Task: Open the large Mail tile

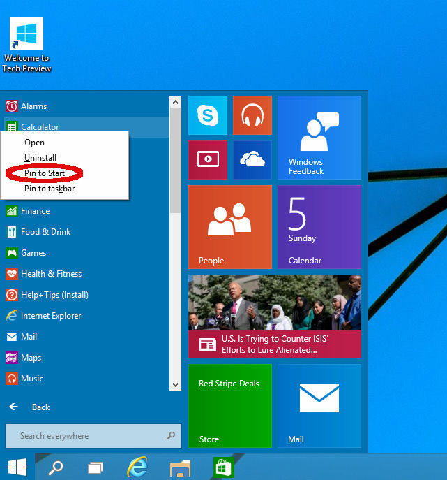Action: [x=319, y=406]
